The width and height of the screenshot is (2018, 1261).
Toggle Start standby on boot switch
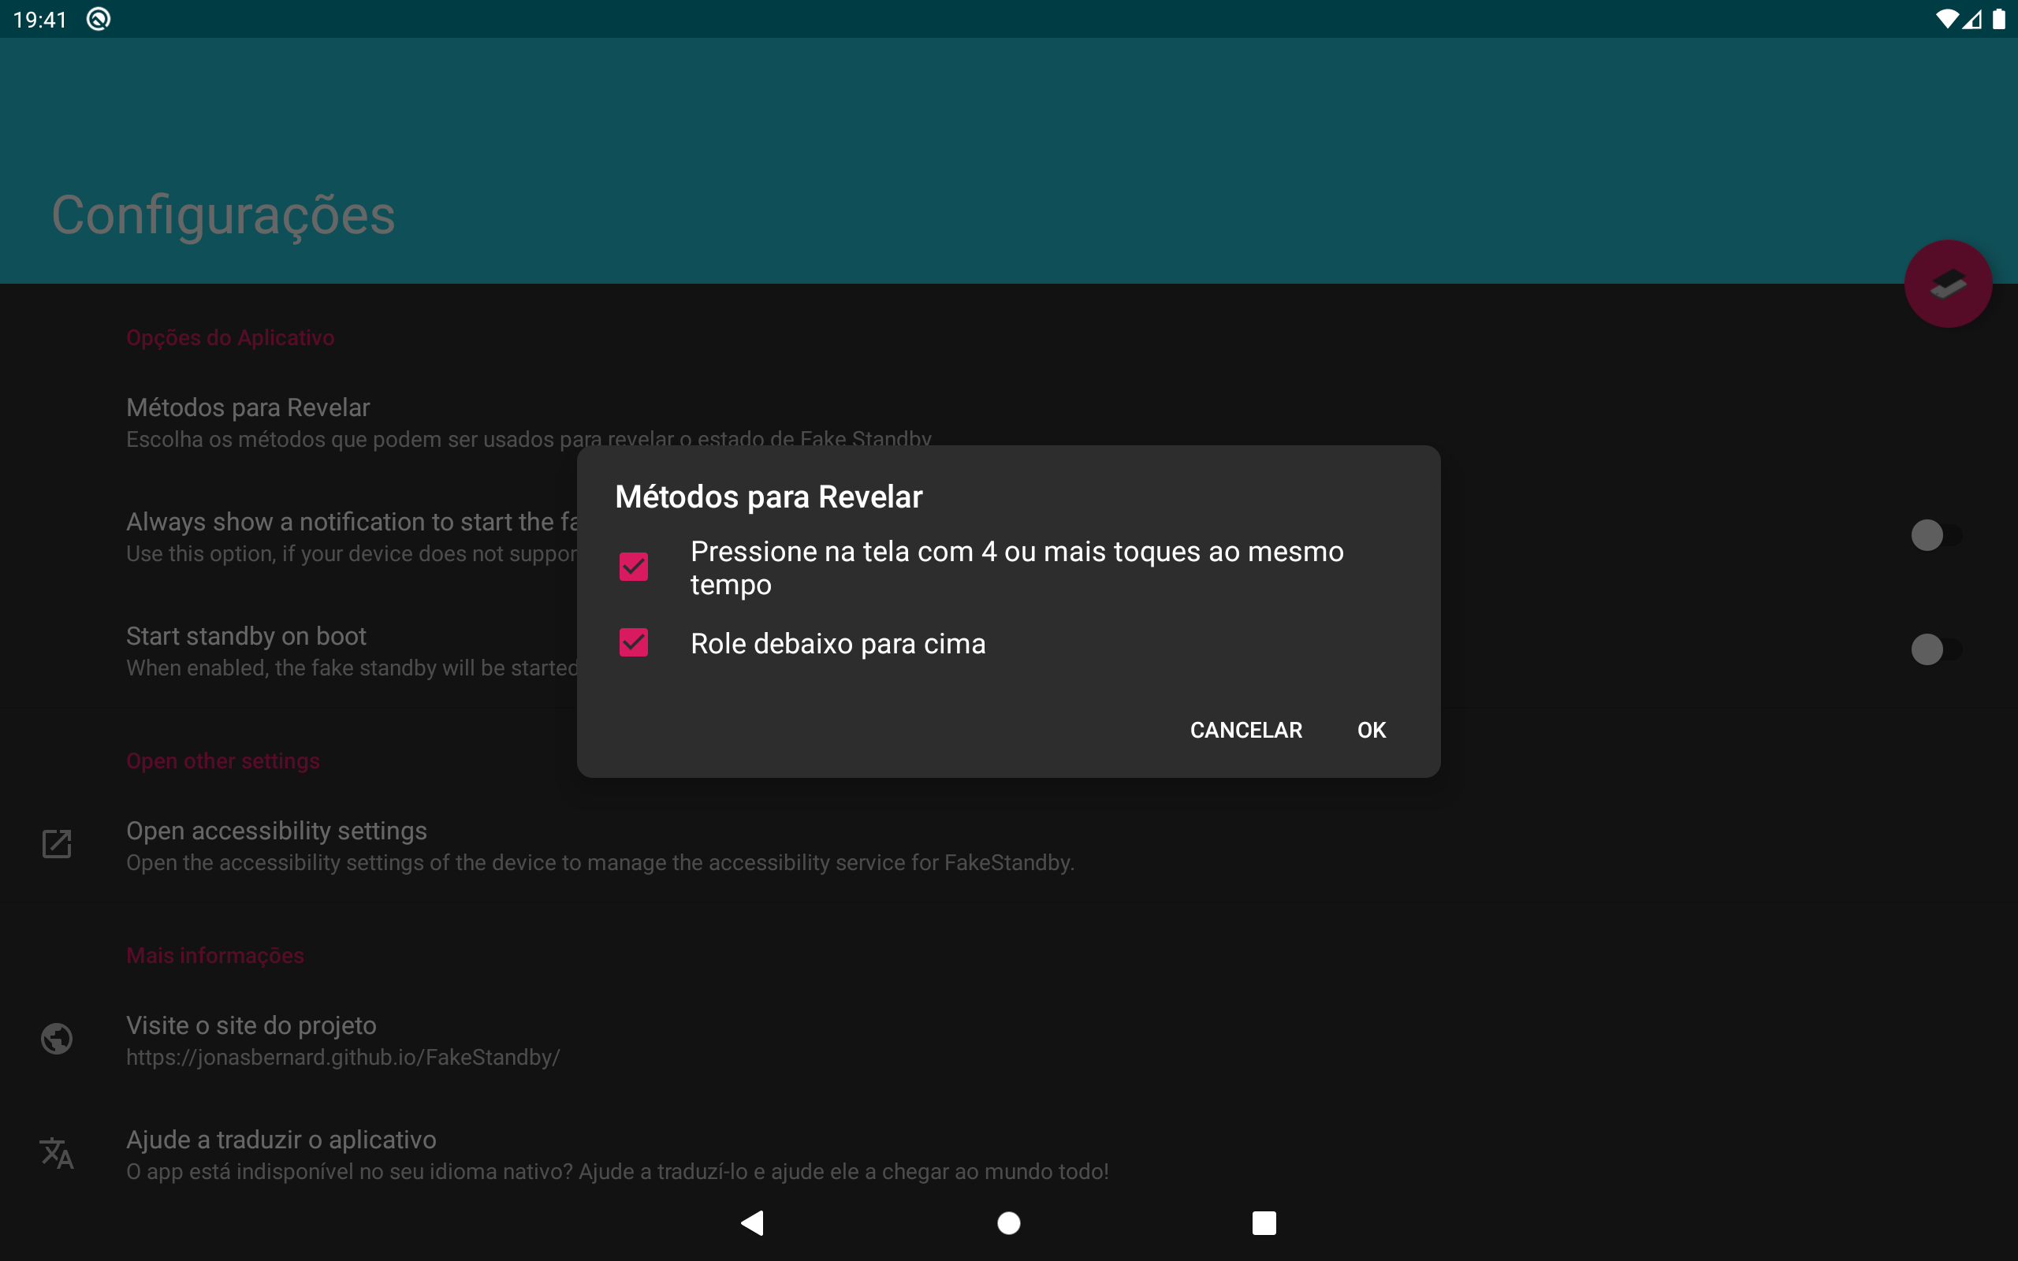coord(1934,649)
